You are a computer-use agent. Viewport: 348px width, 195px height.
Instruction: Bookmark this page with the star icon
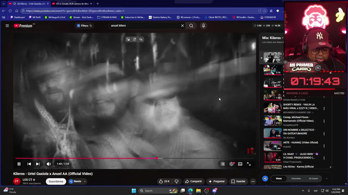click(x=265, y=11)
